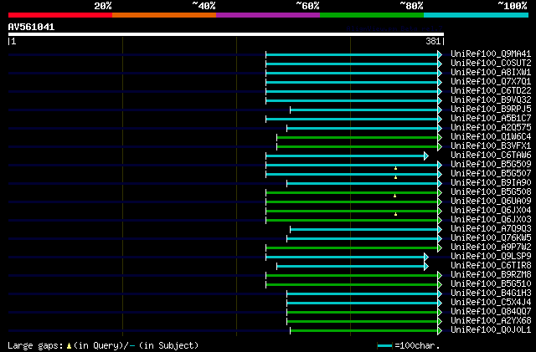The image size is (536, 352).
Task: Click the cyan alignment bar for UniRef100_A8IXW1
Action: pos(352,73)
